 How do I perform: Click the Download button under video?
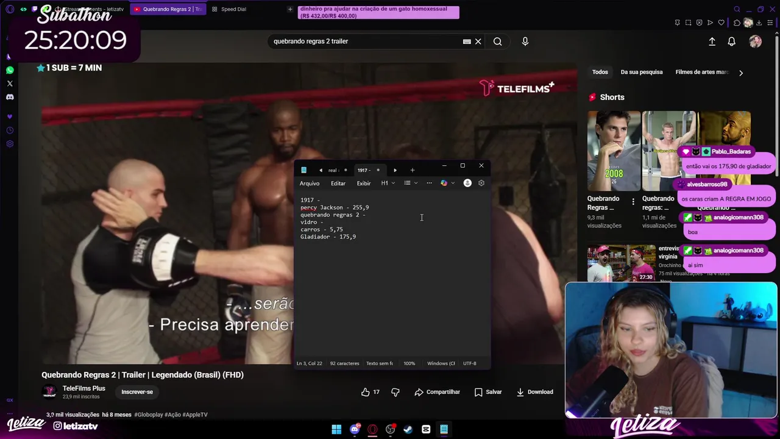pos(534,392)
